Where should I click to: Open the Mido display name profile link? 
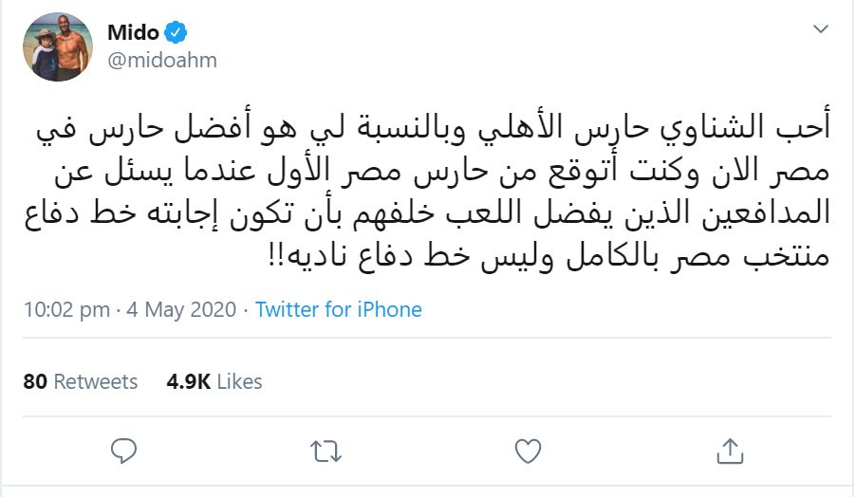[133, 33]
